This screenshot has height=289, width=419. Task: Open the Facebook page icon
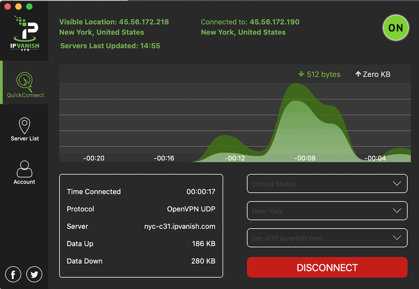13,274
